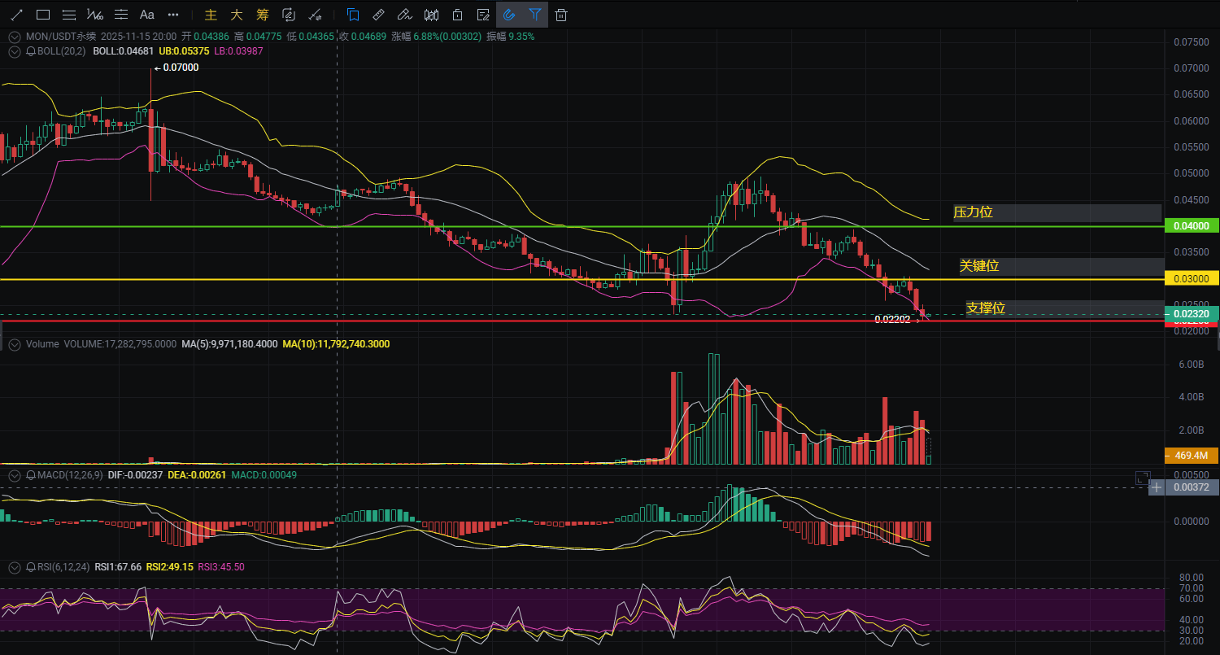1220x655 pixels.
Task: Click the blue bookmark icon
Action: (352, 15)
